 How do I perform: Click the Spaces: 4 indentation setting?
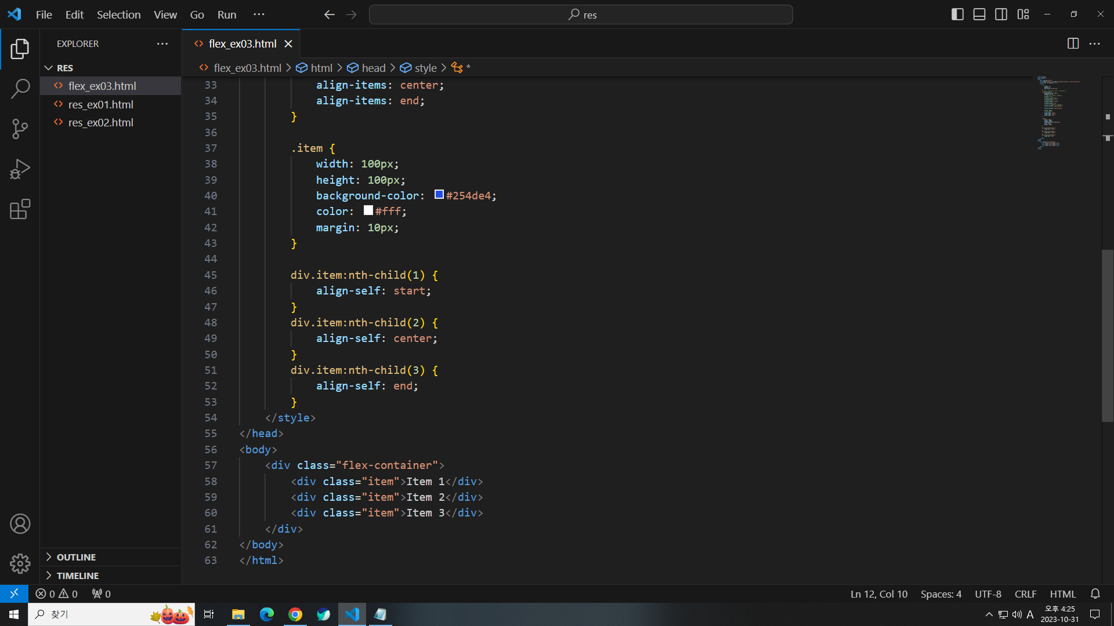[x=941, y=594]
